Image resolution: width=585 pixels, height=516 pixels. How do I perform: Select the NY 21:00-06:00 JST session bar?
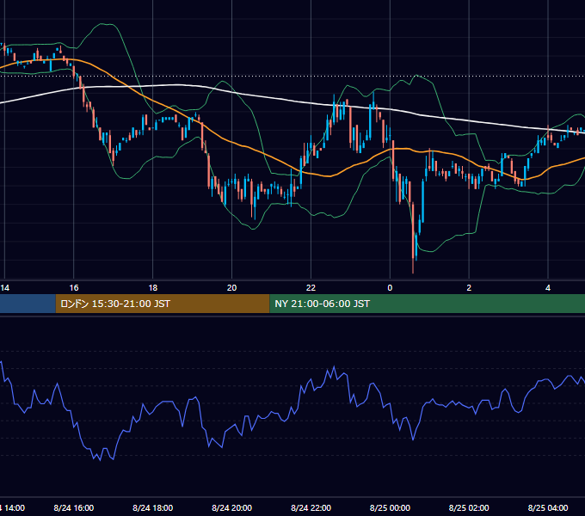[428, 304]
